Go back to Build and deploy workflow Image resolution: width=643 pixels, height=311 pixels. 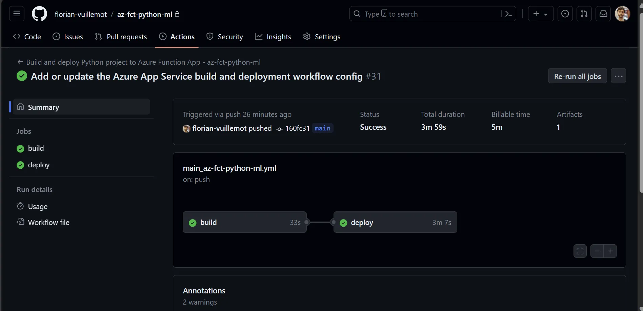[x=139, y=62]
